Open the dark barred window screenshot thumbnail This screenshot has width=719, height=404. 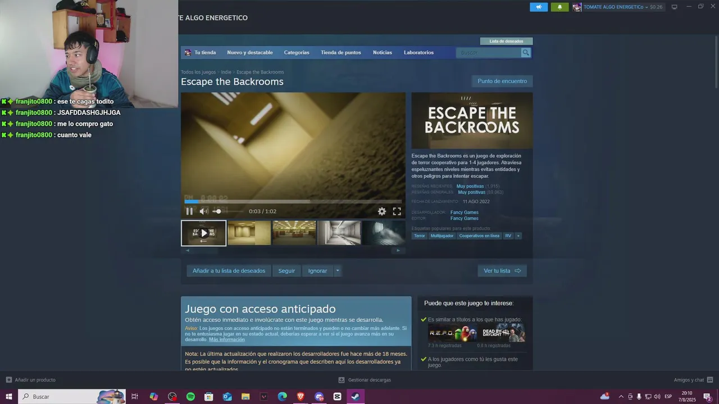[x=384, y=233]
